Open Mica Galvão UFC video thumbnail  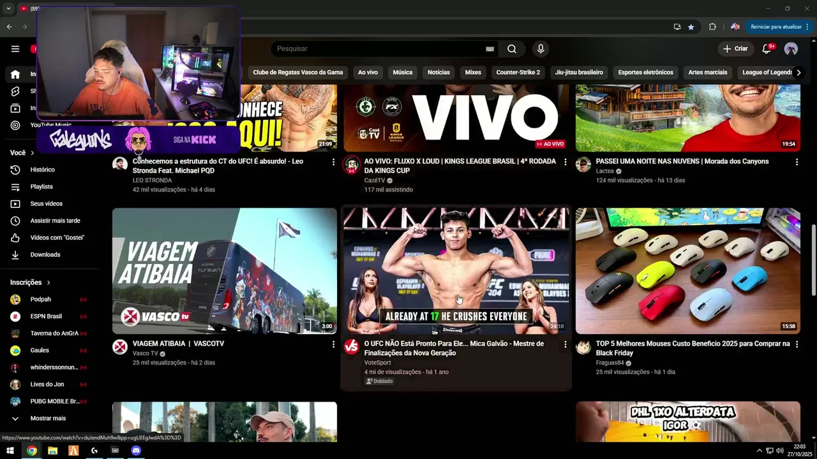click(x=456, y=271)
